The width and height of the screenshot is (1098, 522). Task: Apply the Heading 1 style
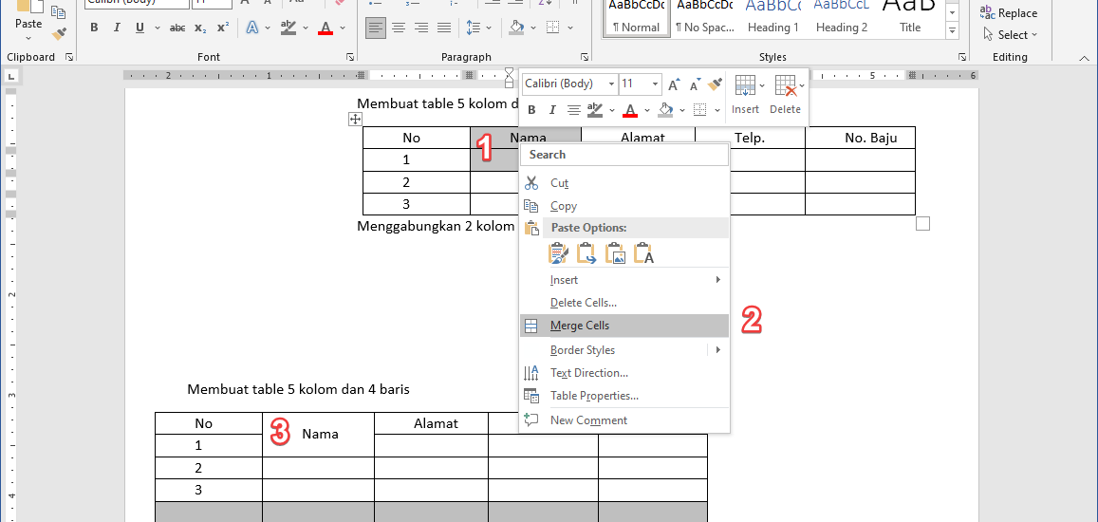click(x=773, y=19)
